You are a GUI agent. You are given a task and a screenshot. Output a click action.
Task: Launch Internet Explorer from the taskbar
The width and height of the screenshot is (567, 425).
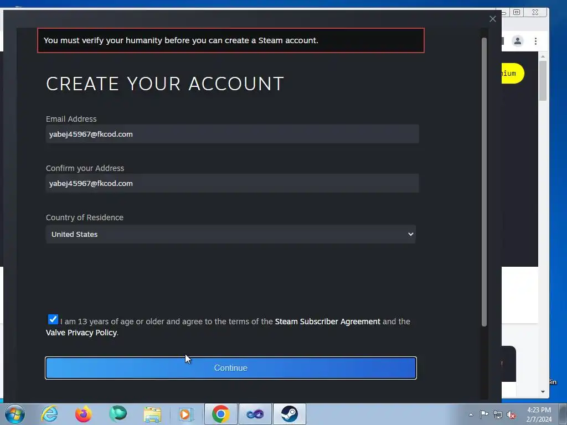(x=49, y=414)
